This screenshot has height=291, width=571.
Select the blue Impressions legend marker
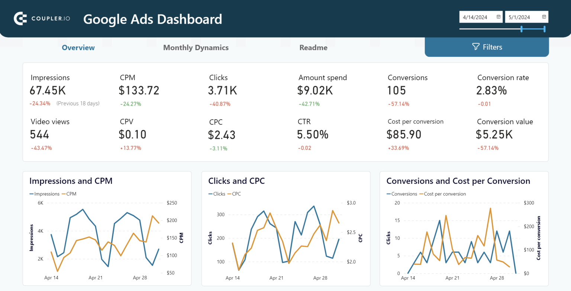tap(32, 194)
